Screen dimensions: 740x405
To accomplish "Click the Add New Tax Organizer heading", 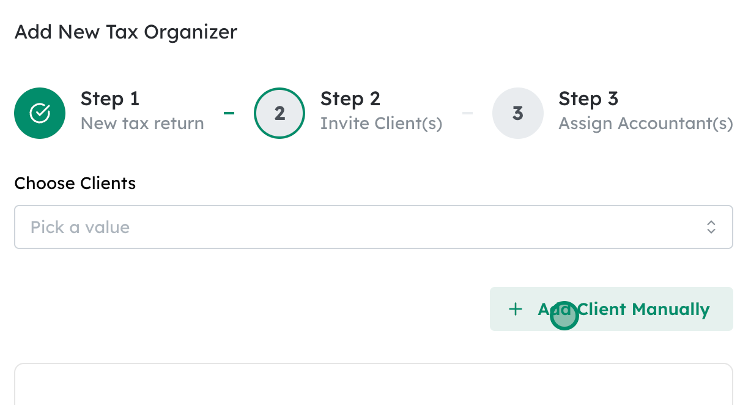I will point(126,32).
